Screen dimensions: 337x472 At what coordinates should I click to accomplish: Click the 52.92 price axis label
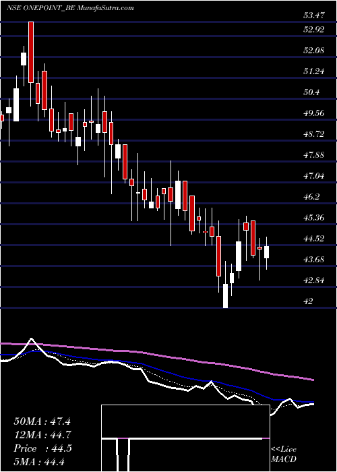(314, 30)
